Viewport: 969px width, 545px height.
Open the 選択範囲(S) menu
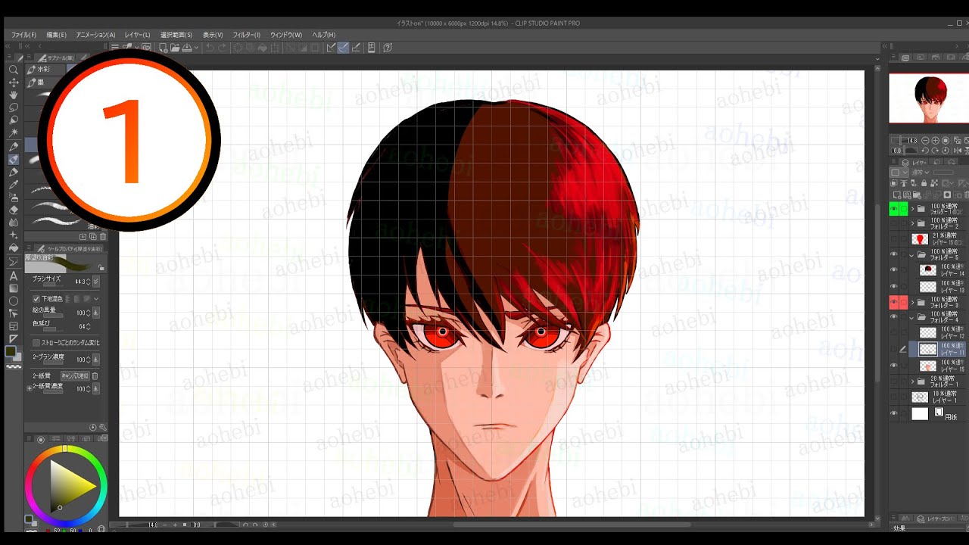coord(176,35)
